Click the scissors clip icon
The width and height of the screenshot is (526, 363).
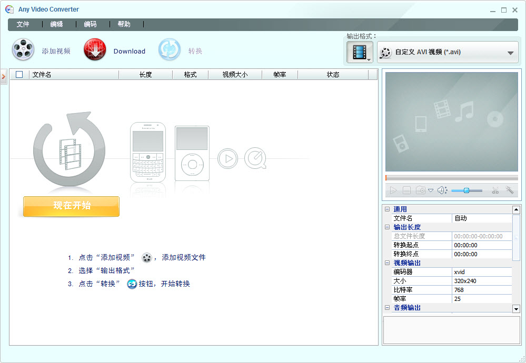495,190
